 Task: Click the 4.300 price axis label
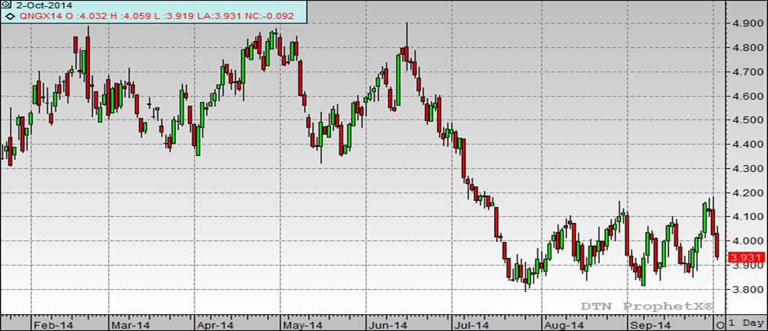pyautogui.click(x=747, y=168)
